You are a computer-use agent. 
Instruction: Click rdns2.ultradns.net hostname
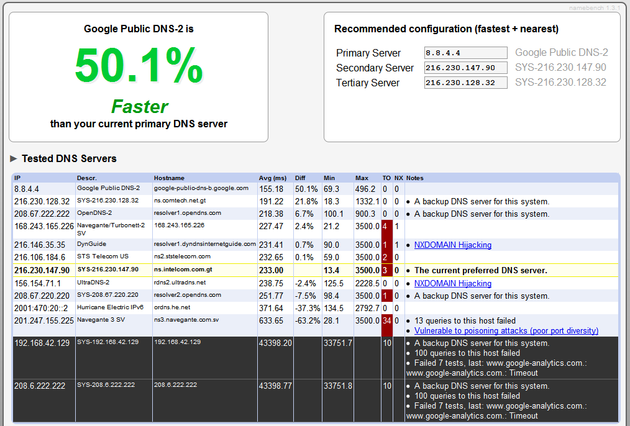(180, 283)
